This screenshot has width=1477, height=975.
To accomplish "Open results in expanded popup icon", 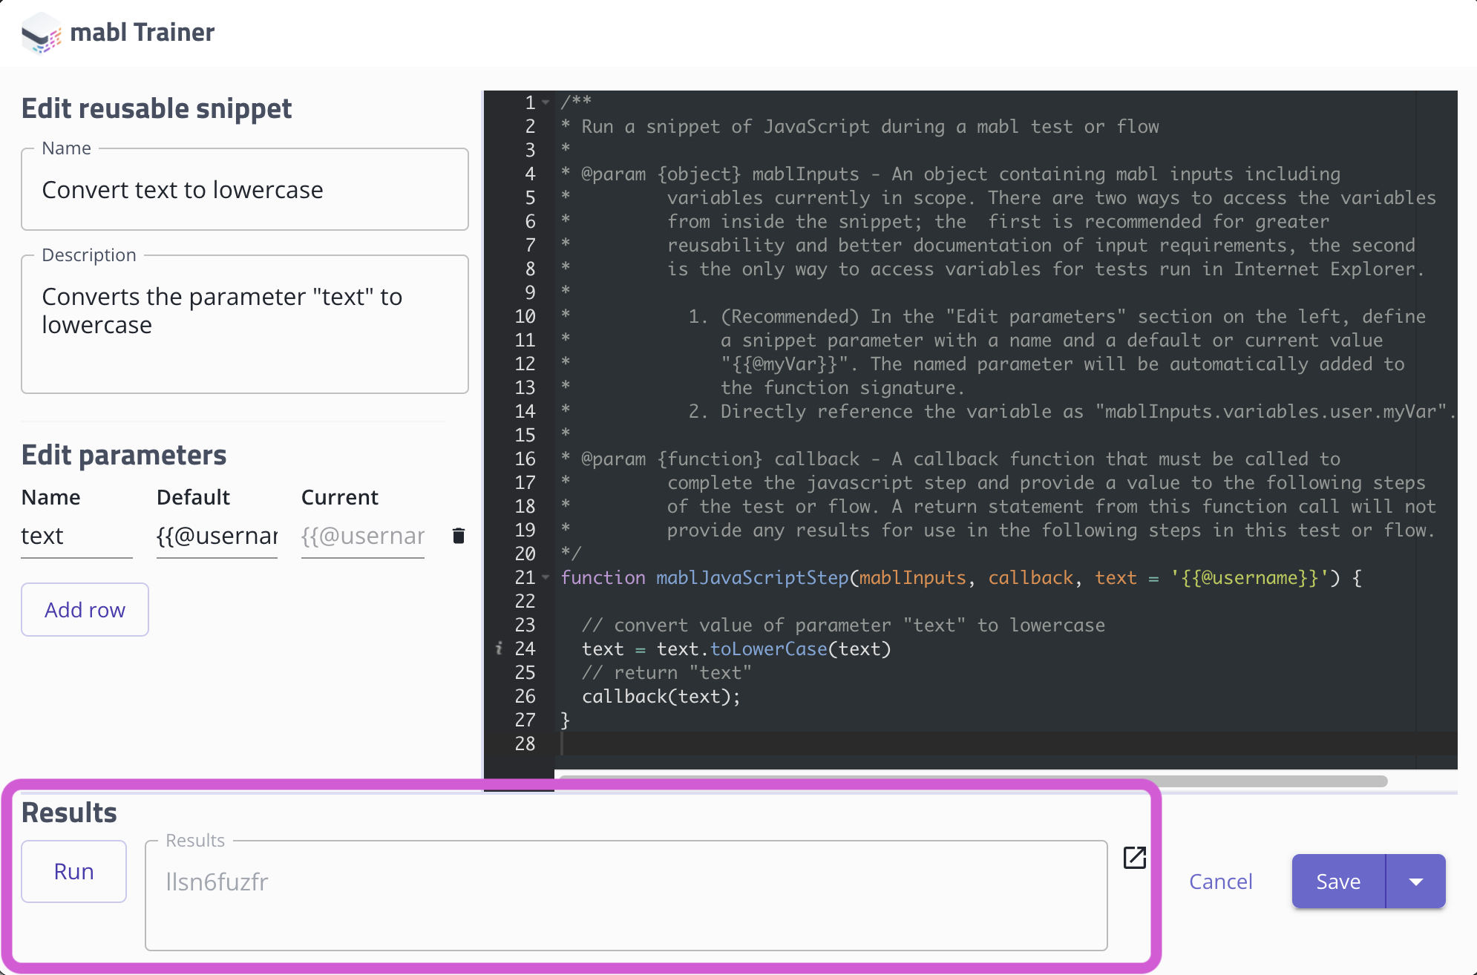I will [1134, 858].
